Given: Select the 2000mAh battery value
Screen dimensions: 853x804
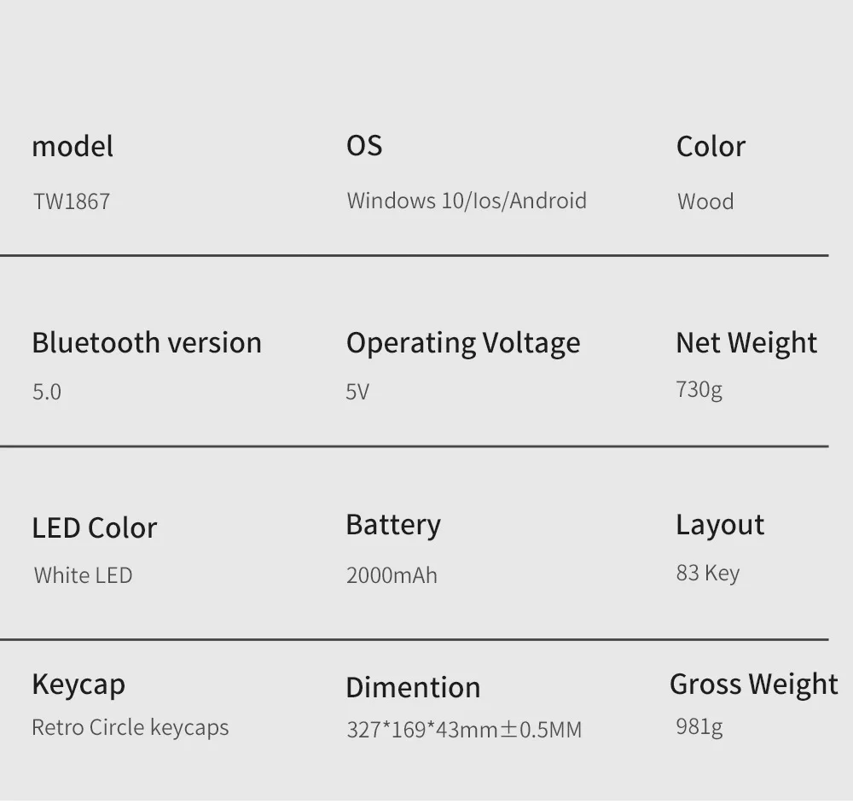Looking at the screenshot, I should tap(392, 575).
